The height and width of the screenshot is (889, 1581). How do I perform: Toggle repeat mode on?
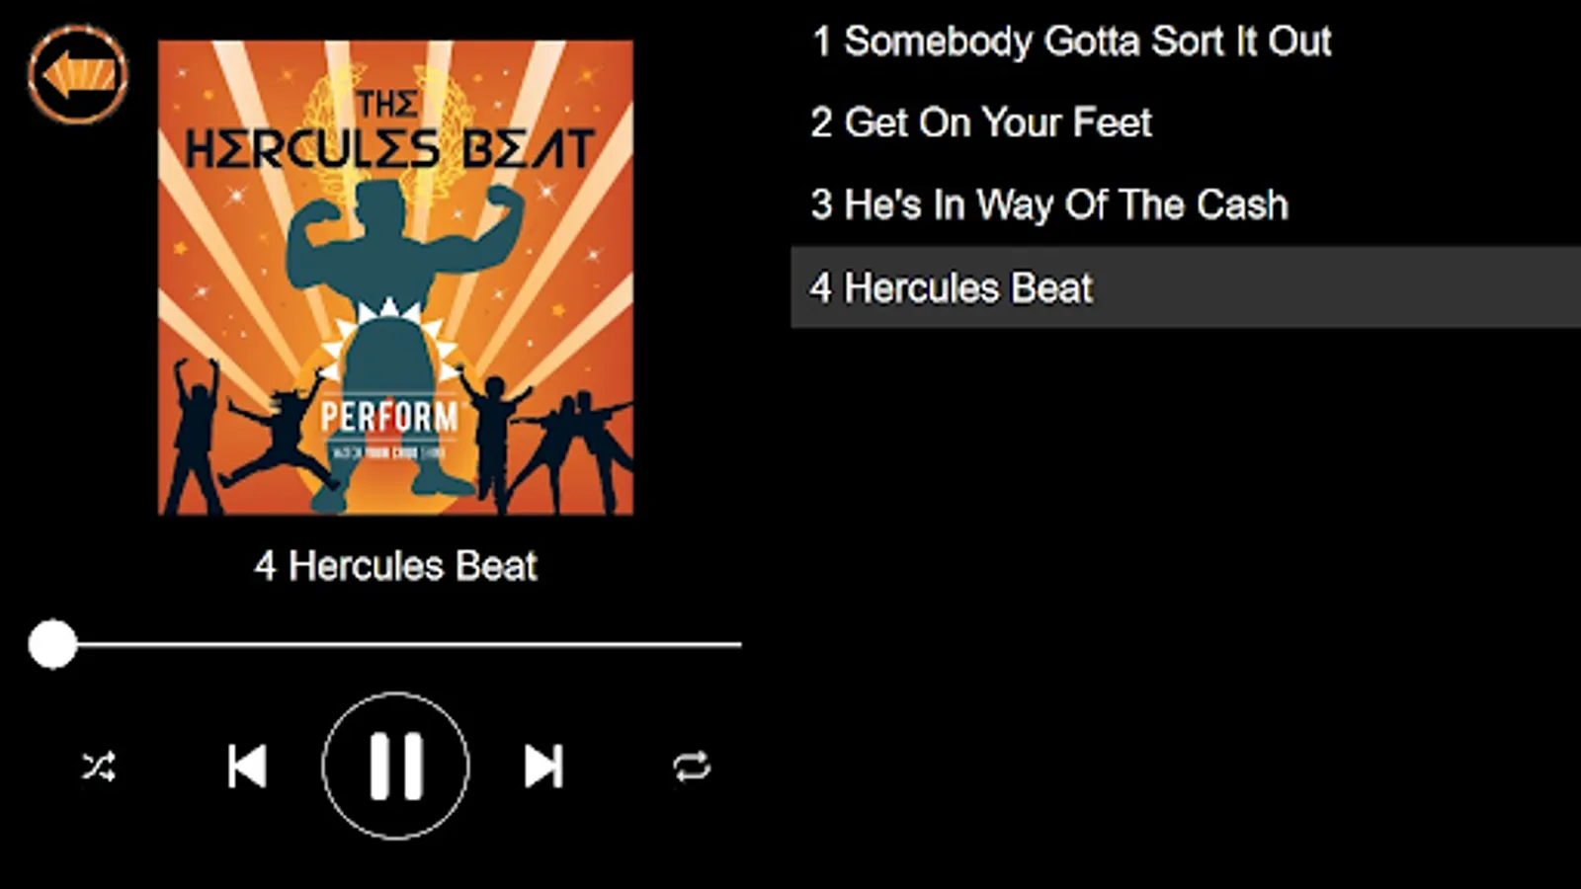692,767
